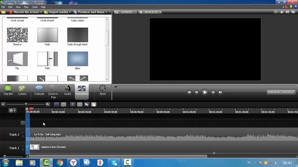298x167 pixels.
Task: Click Record the screen button
Action: coord(24,12)
